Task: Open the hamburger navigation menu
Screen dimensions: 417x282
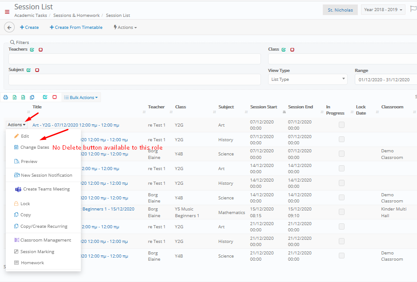Action: pos(7,12)
